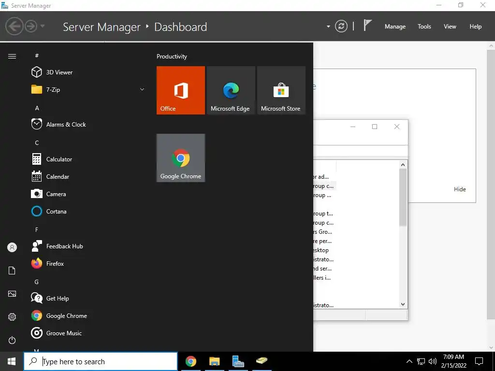Open Settings gear in Start sidebar
This screenshot has width=495, height=371.
[x=12, y=317]
